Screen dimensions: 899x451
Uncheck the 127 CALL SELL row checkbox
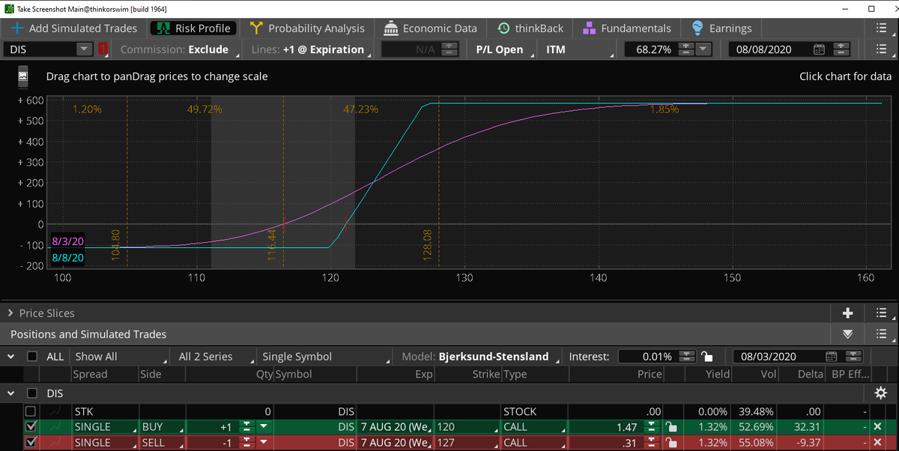pos(30,443)
